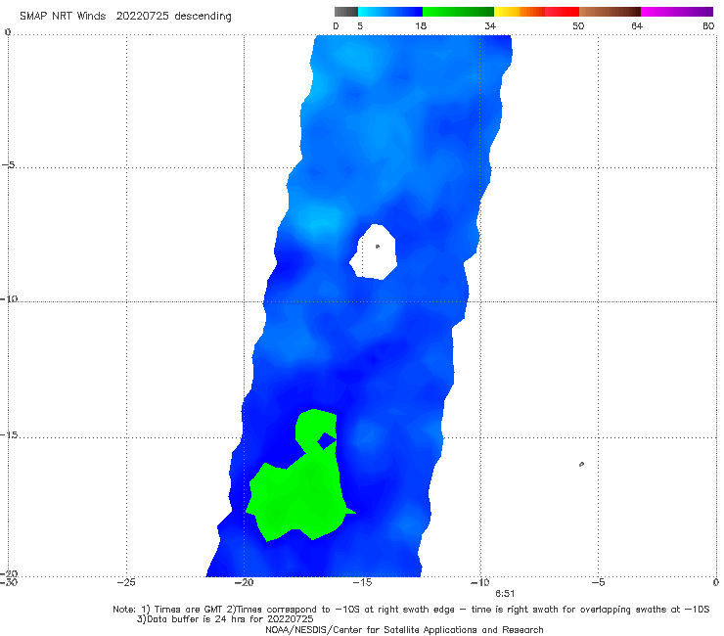
Task: Click the cyan-to-blue segment of the color scale
Action: tap(390, 12)
